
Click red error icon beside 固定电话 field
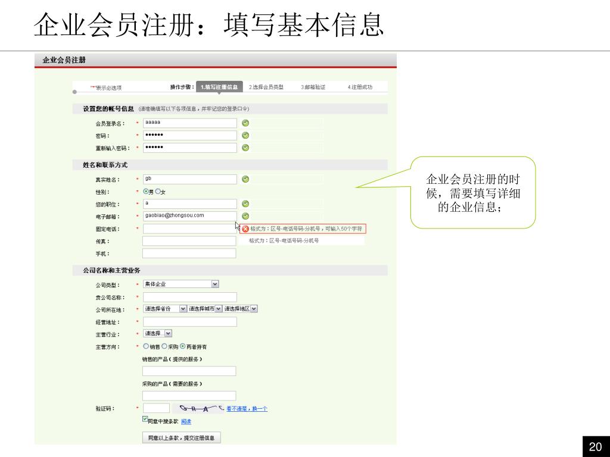point(245,229)
